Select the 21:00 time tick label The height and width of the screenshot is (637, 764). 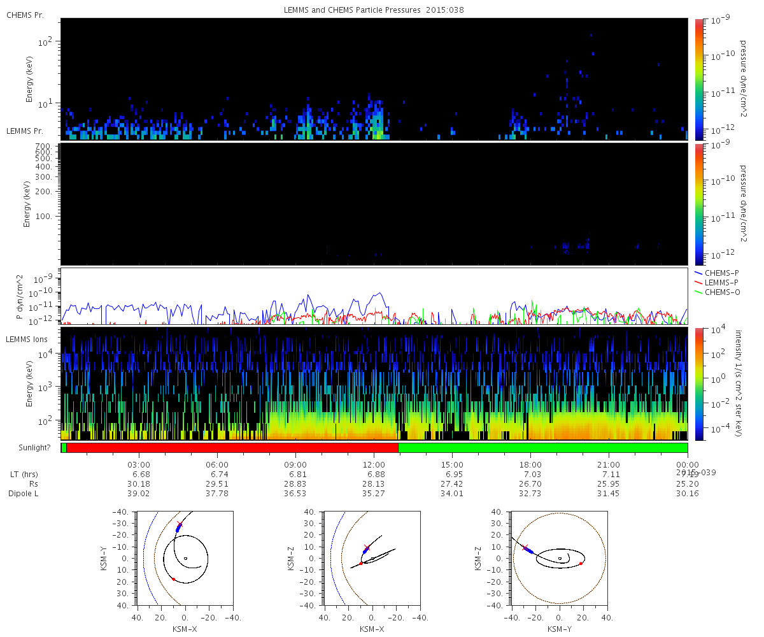(609, 464)
